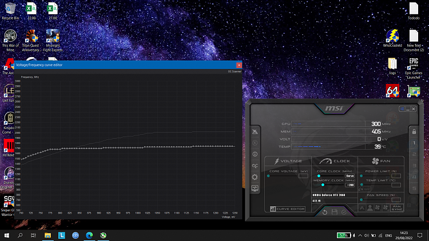This screenshot has width=429, height=241.
Task: Open the 27.08 Excel file on desktop
Action: coord(53,11)
